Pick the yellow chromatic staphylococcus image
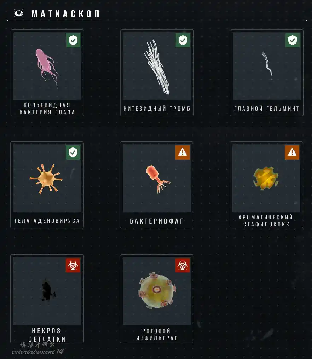Screen dimensions: 312x359 (266, 178)
